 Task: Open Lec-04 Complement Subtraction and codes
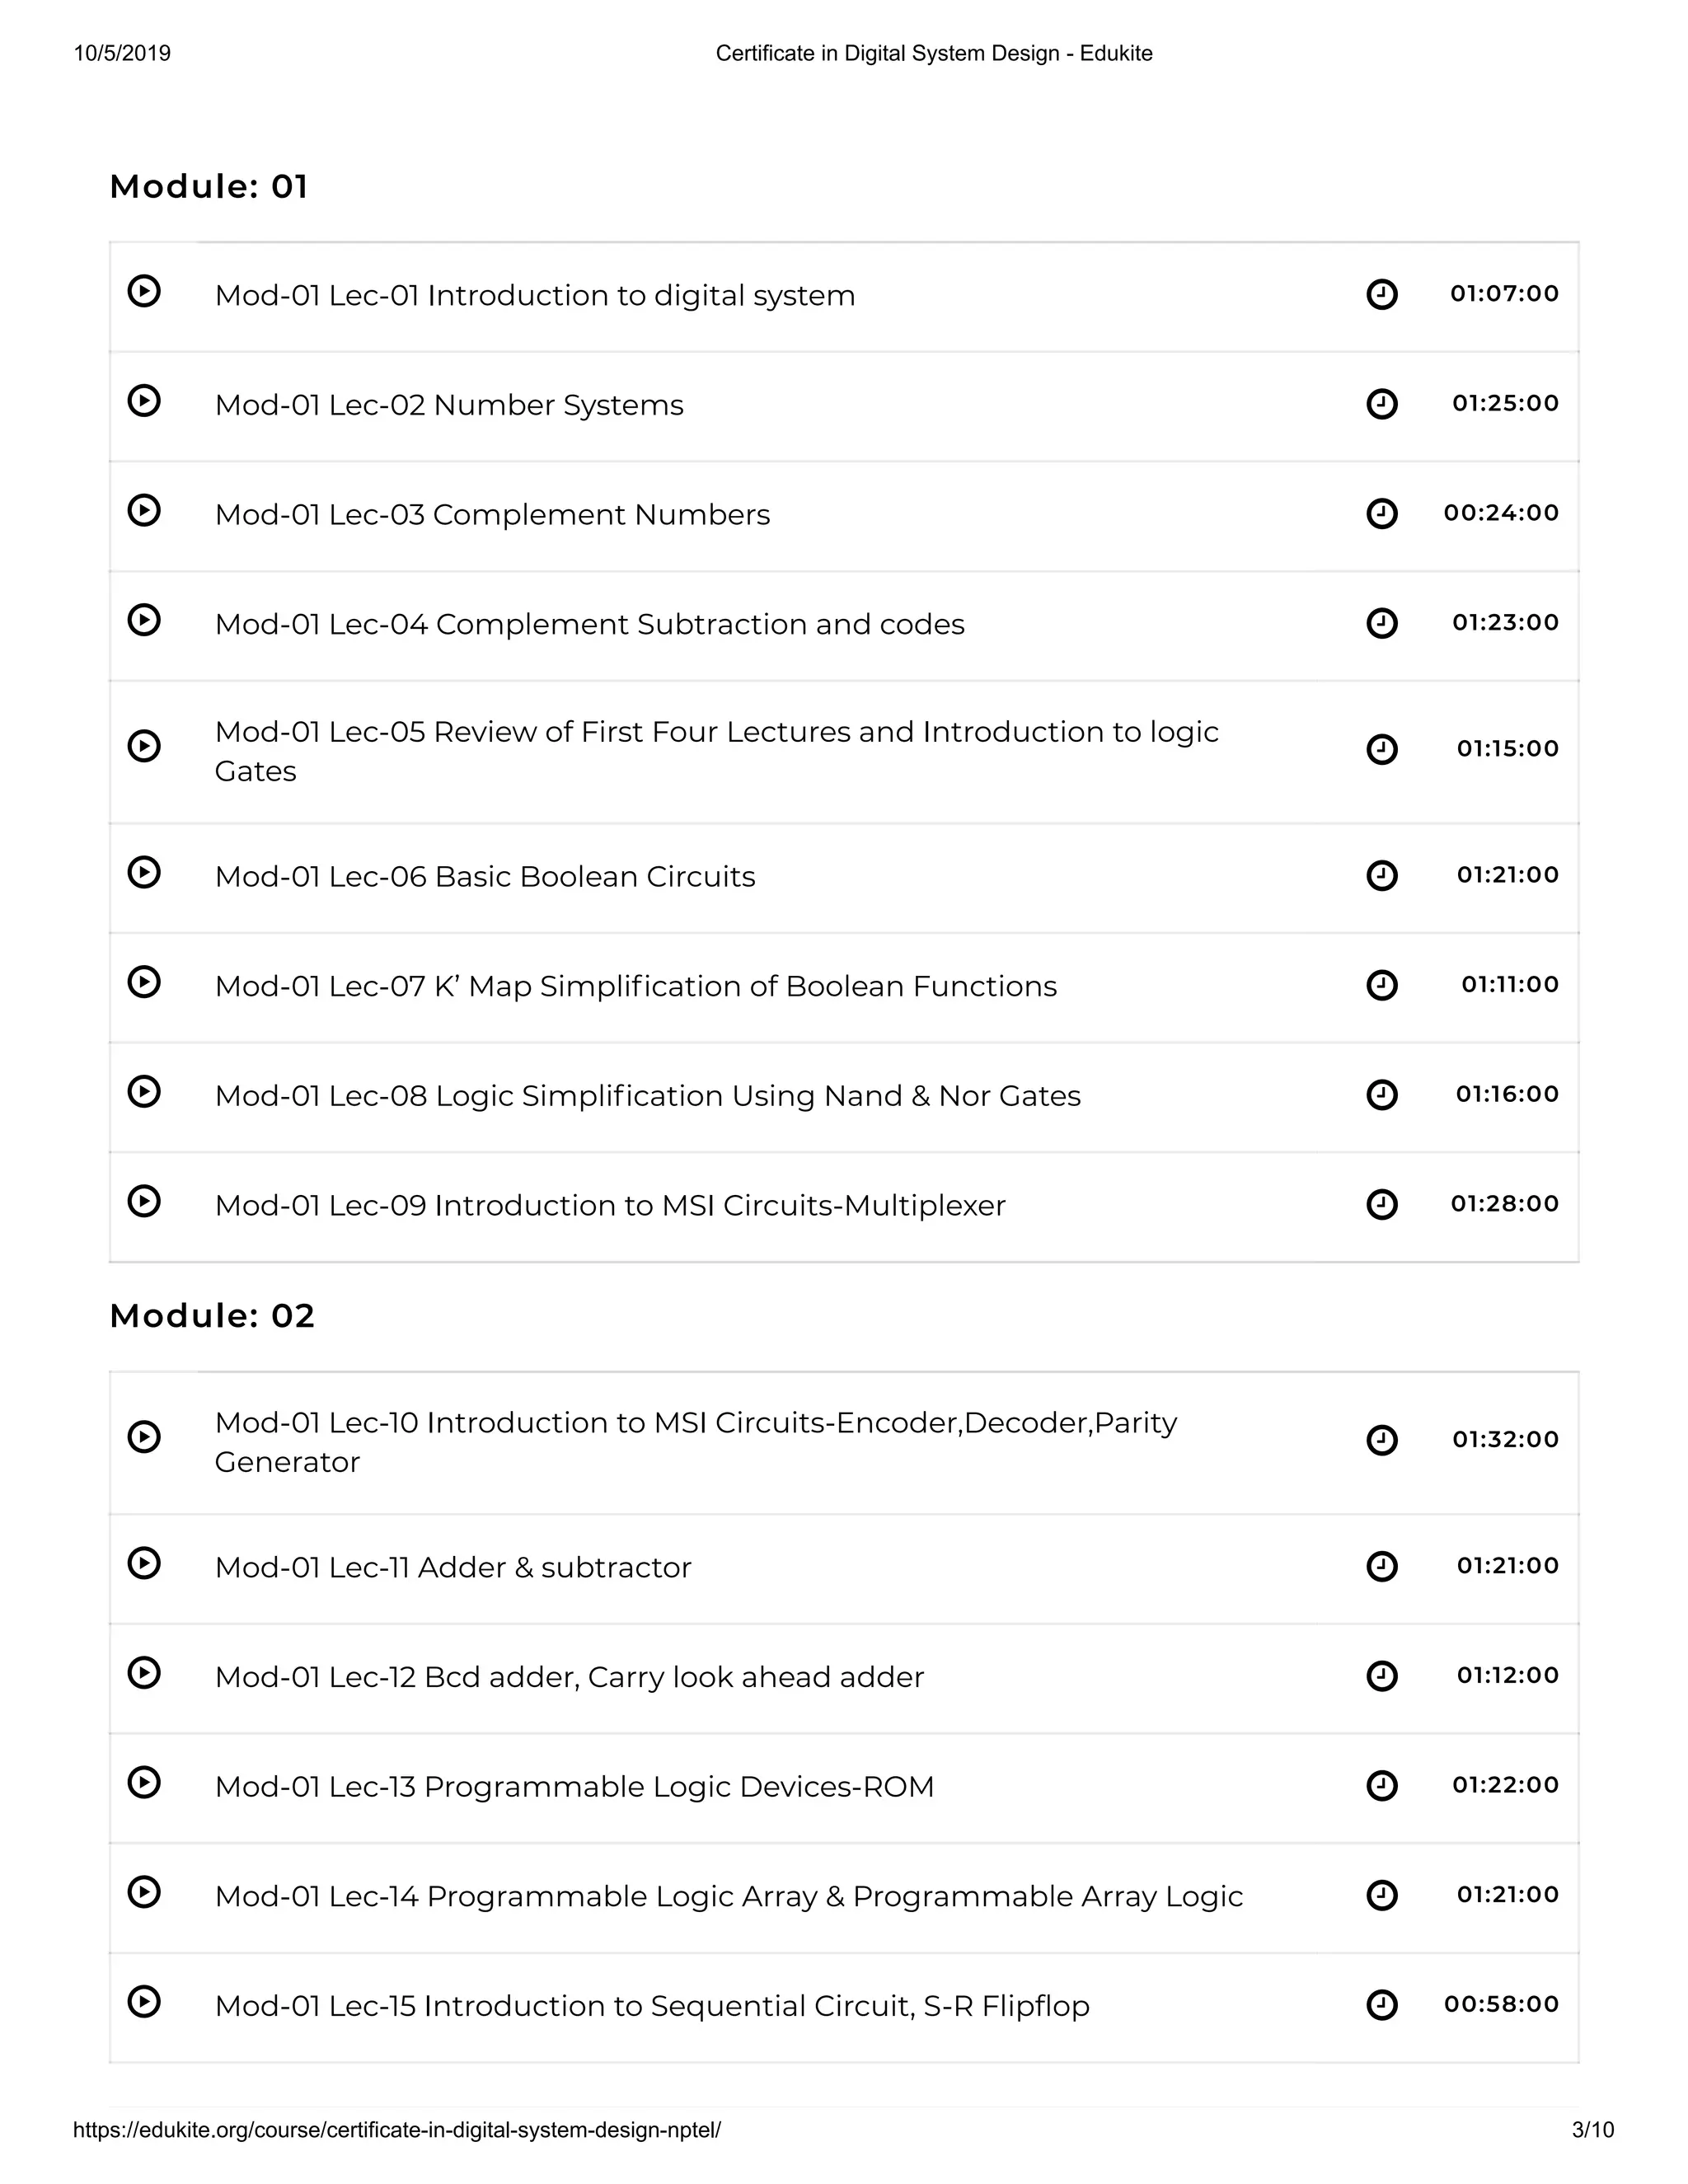tap(589, 624)
